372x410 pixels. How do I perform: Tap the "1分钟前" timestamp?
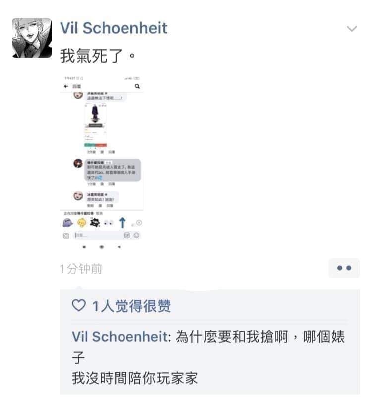(81, 269)
